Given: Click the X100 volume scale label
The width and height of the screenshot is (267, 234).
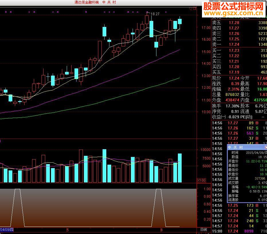Looking at the screenshot, I should coord(201,180).
